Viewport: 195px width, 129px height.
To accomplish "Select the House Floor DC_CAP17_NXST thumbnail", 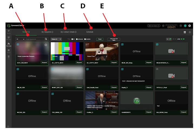I will [102, 51].
